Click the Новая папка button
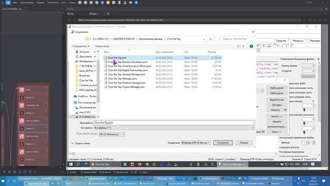This screenshot has width=330, height=186. 102,46
